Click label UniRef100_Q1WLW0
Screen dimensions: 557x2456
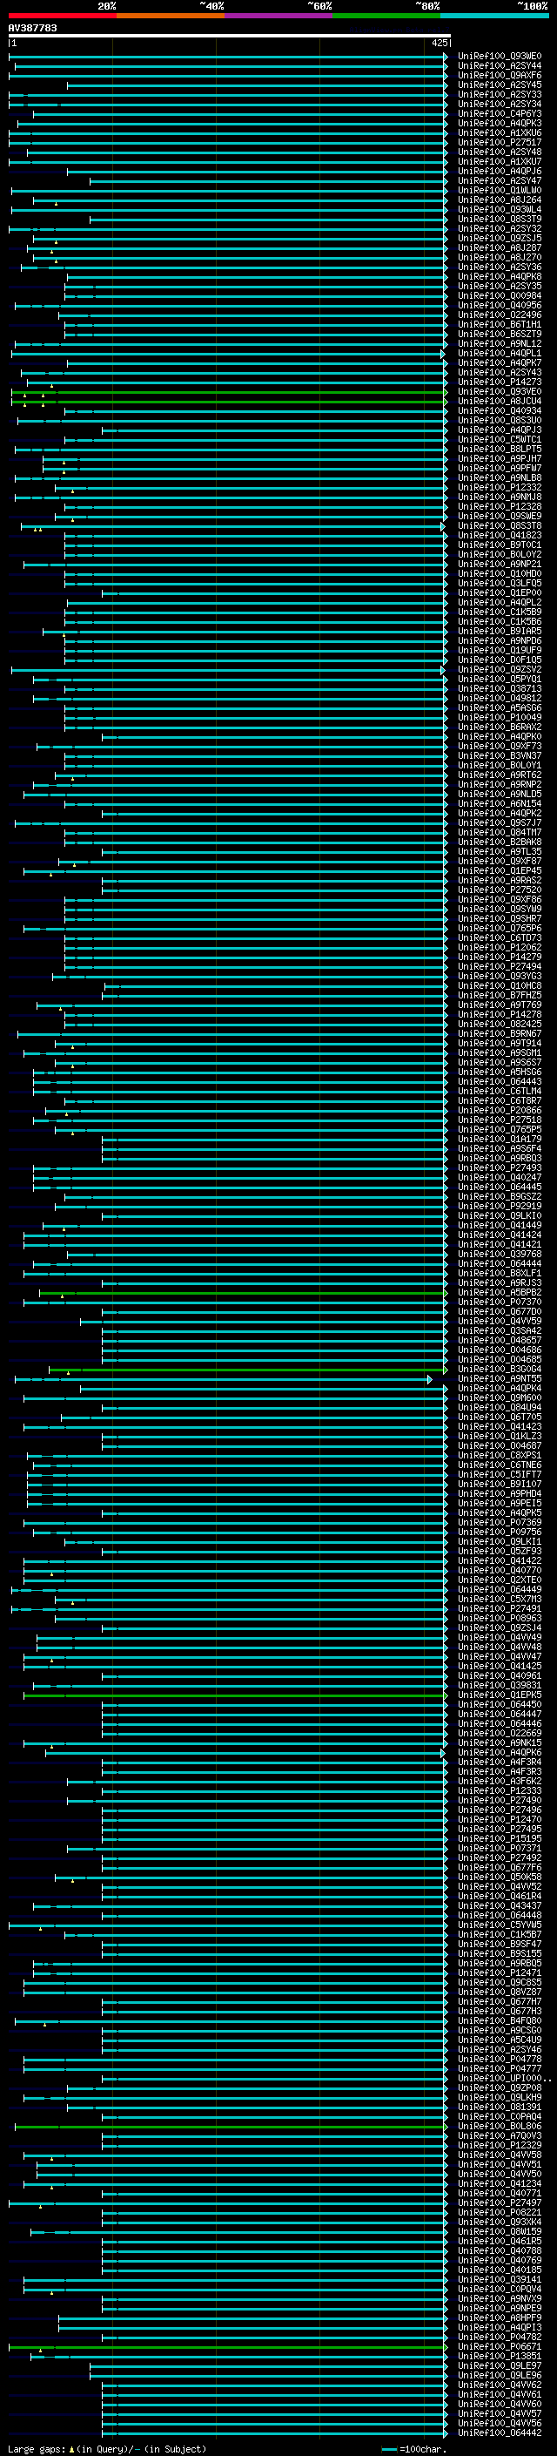pyautogui.click(x=499, y=191)
